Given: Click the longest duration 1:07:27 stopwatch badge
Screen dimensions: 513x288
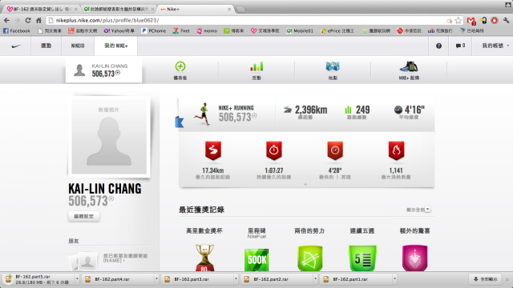Looking at the screenshot, I should click(274, 150).
